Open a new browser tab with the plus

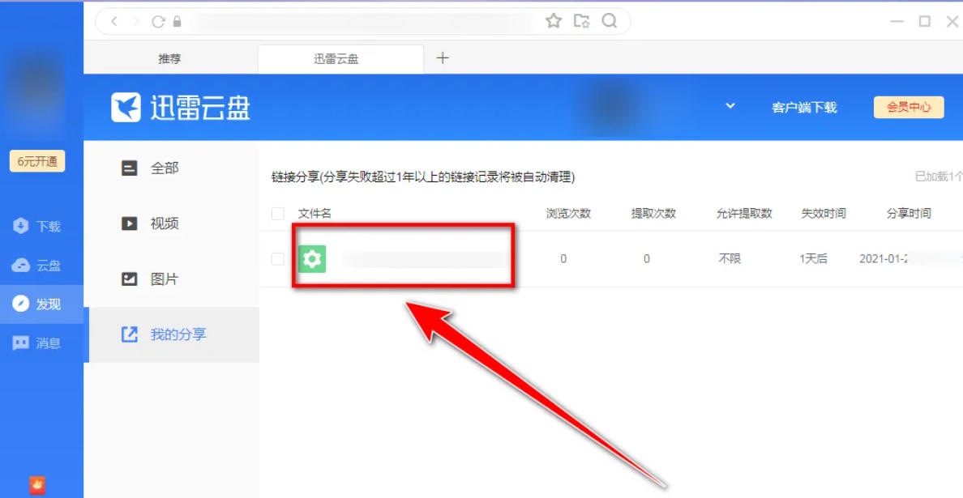442,57
